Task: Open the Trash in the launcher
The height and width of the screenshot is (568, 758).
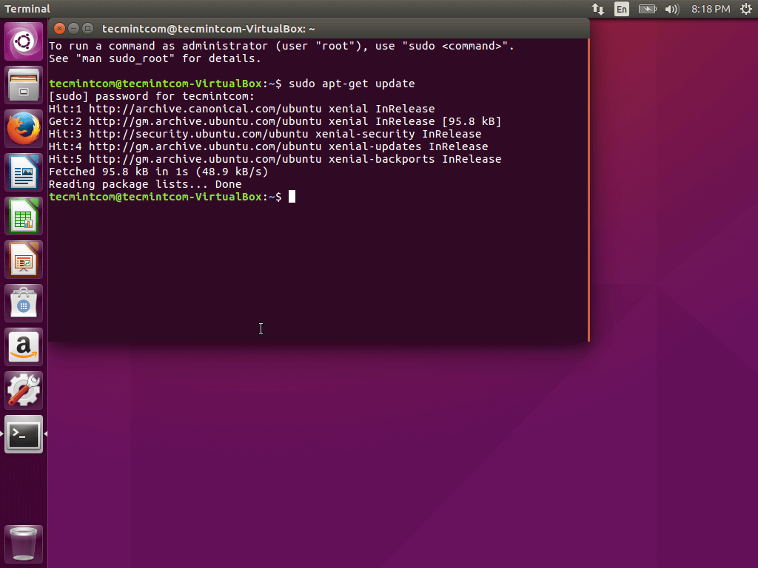Action: click(x=23, y=544)
